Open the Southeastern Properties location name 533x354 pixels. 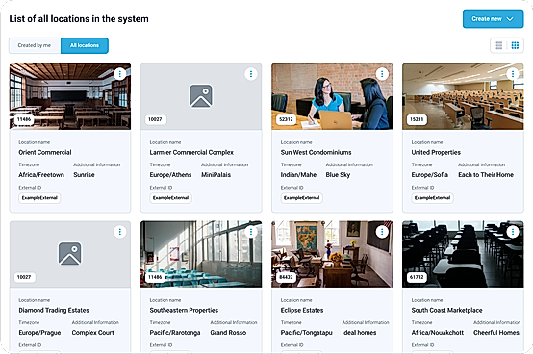[x=184, y=310]
